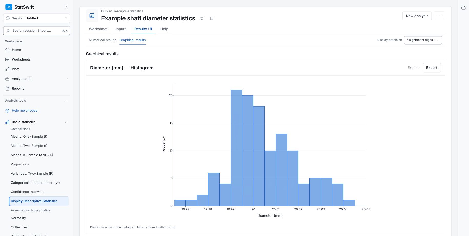Click the tallest histogram bar near 19.99
The height and width of the screenshot is (236, 469).
(236, 148)
